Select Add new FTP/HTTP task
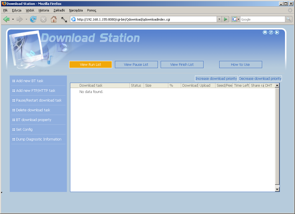 click(36, 91)
